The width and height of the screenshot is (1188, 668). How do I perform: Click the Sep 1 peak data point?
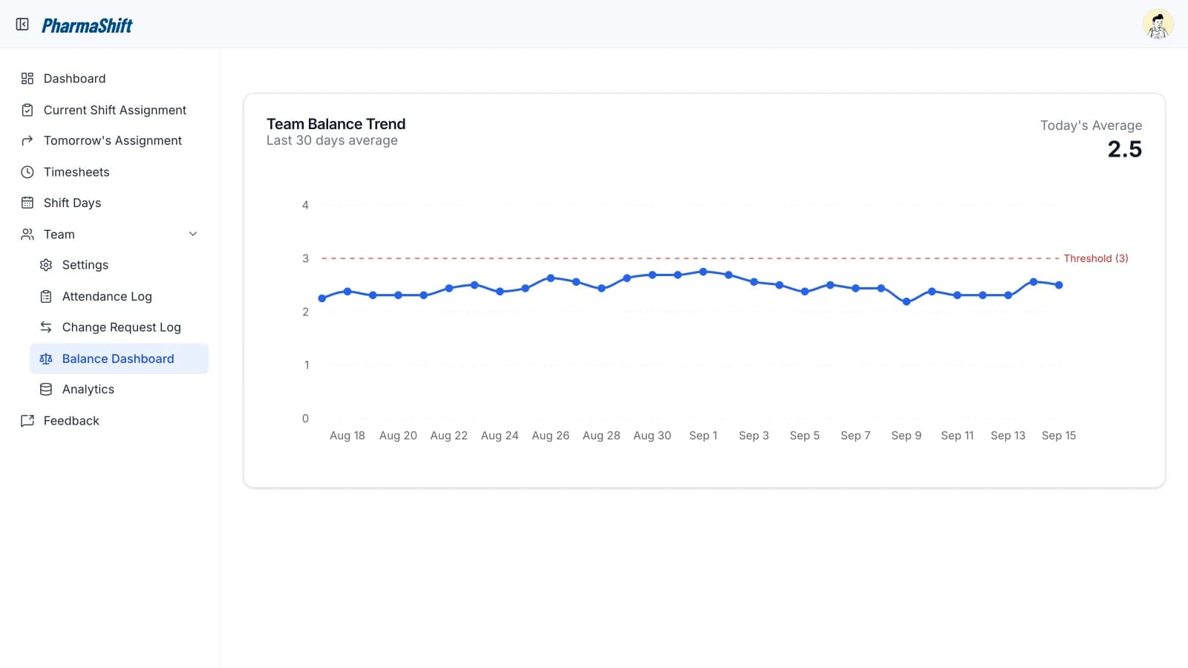click(703, 272)
